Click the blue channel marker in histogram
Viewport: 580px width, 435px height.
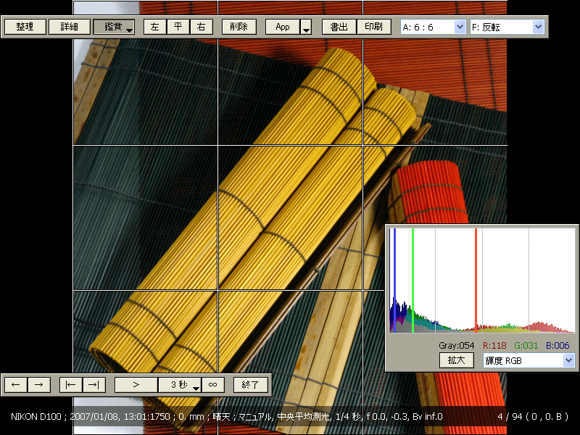point(394,281)
